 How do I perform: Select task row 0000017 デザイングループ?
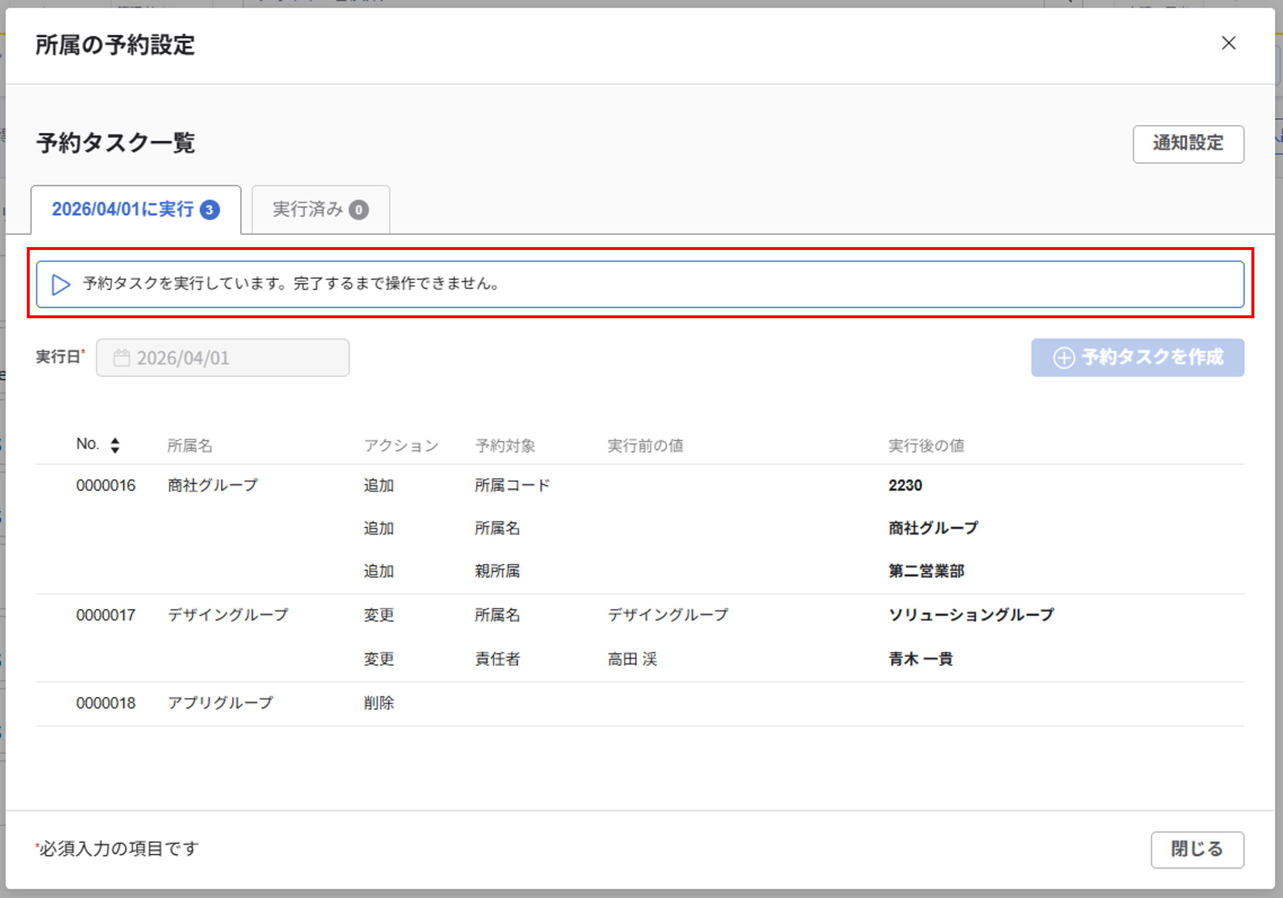tap(106, 615)
